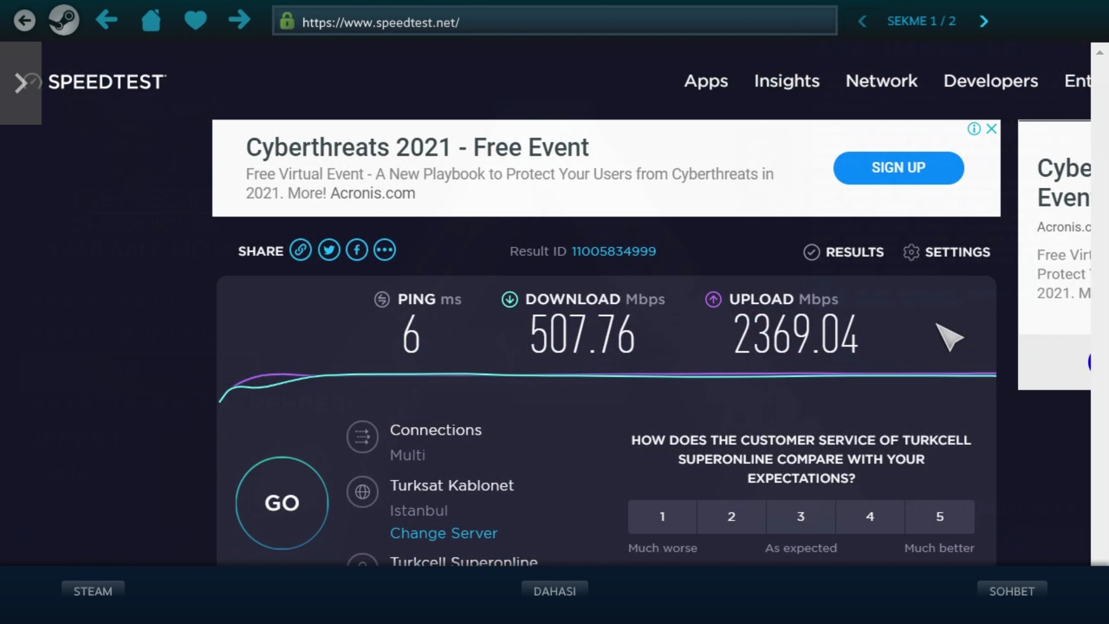Close the Cyberthreats ad with X
The width and height of the screenshot is (1109, 624).
click(x=992, y=129)
